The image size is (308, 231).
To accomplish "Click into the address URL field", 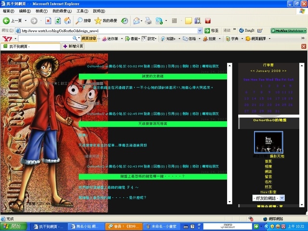I will pyautogui.click(x=109, y=31).
